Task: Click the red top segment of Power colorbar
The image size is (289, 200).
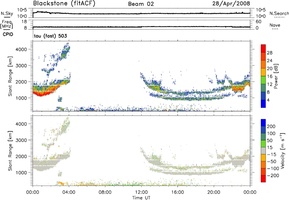Action: coord(263,49)
